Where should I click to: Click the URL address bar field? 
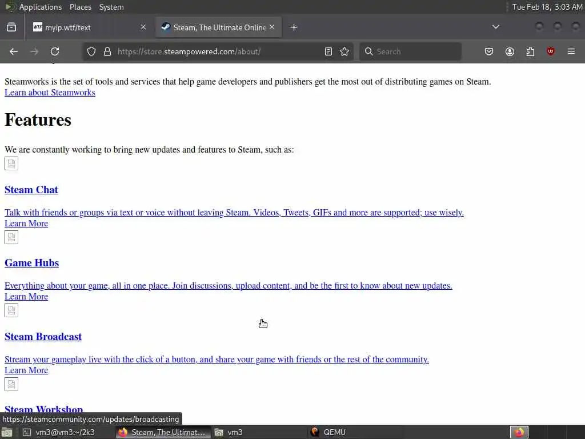coord(218,51)
